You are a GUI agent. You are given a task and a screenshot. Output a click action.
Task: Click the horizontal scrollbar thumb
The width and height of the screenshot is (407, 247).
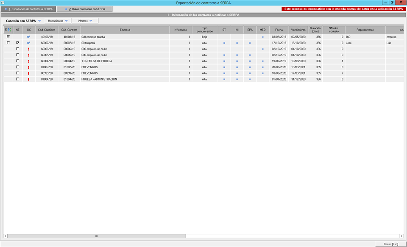click(x=96, y=236)
